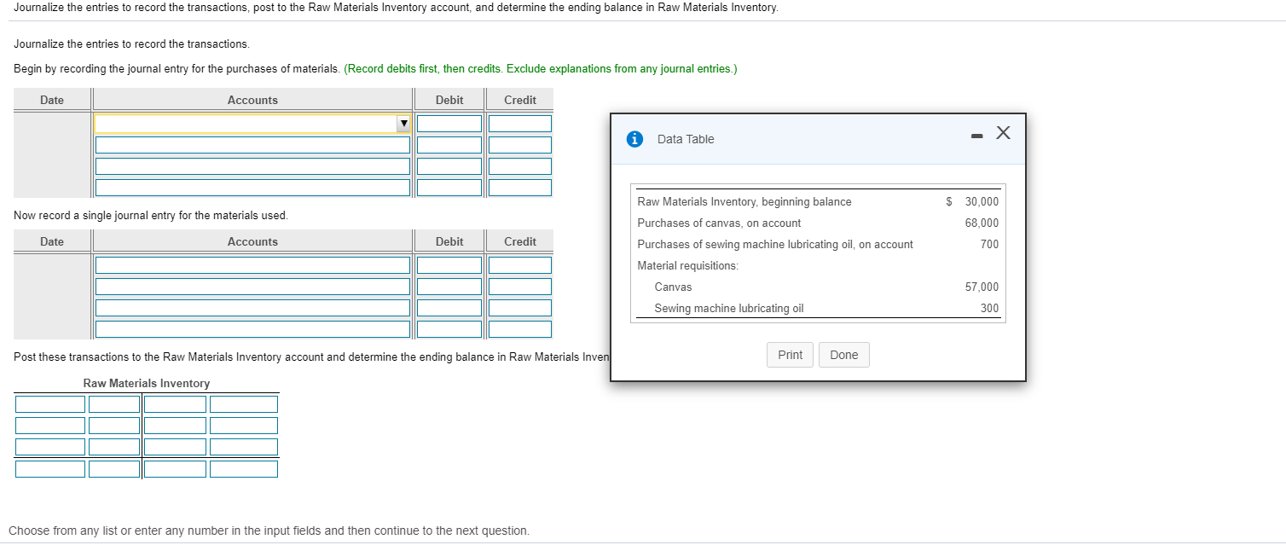The height and width of the screenshot is (545, 1286).
Task: Click the 68,000 canvas purchases value
Action: coord(982,223)
